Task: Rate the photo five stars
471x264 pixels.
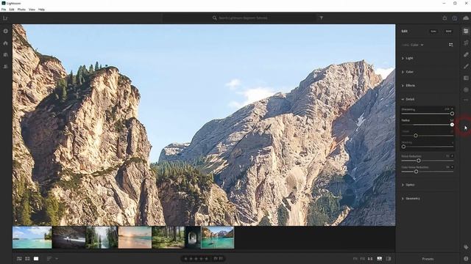Action: [206, 259]
